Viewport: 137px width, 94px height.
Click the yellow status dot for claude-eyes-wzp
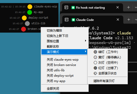tap(30, 7)
